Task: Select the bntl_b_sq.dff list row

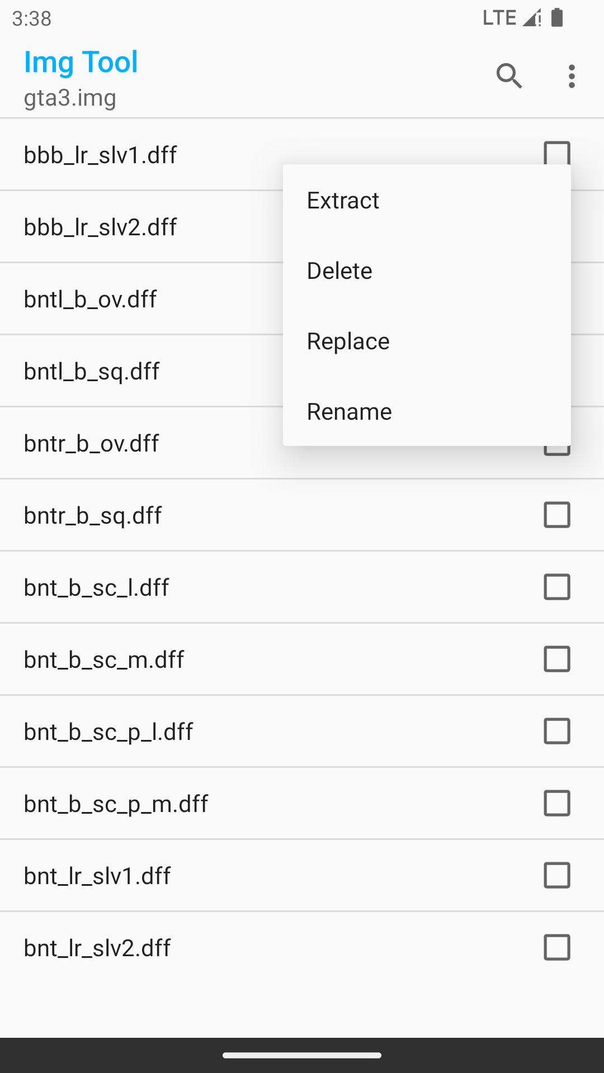Action: tap(92, 371)
